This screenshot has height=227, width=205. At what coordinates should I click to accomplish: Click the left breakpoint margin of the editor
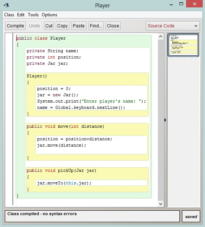pos(9,119)
